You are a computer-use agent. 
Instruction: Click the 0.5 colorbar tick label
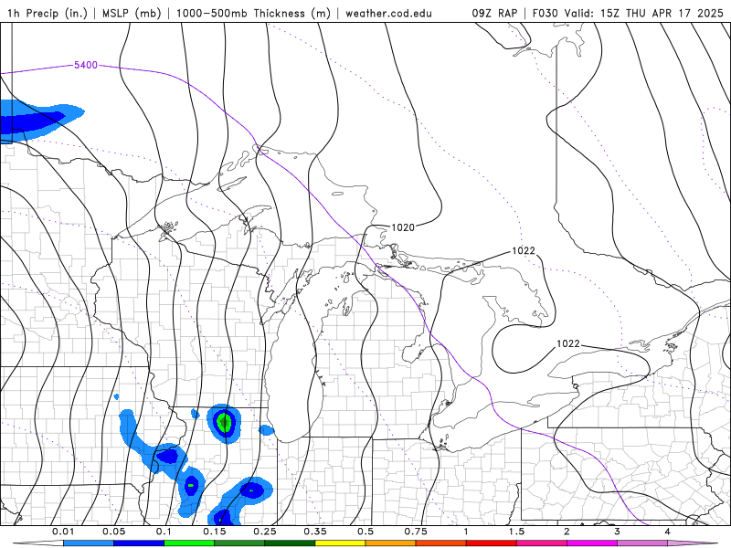(x=365, y=532)
